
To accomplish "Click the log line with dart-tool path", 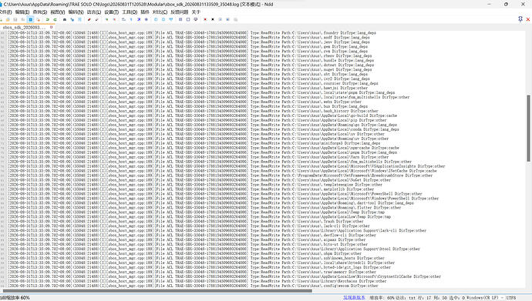I will pos(210,203).
